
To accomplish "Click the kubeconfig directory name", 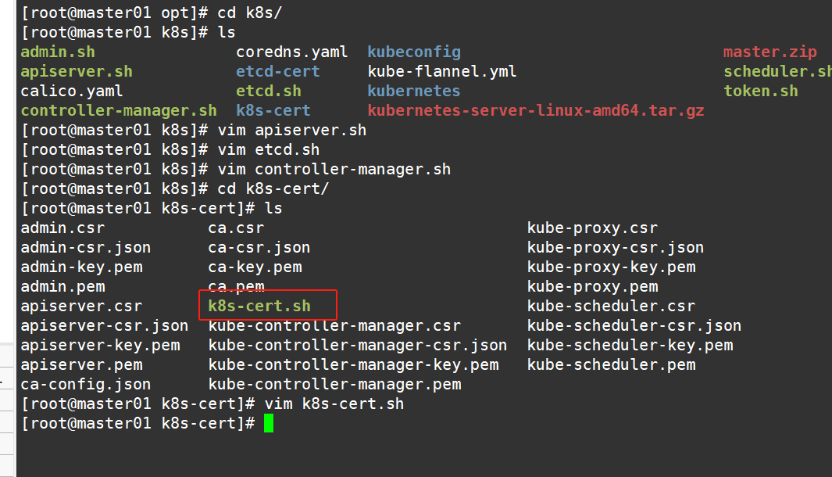I will 414,52.
